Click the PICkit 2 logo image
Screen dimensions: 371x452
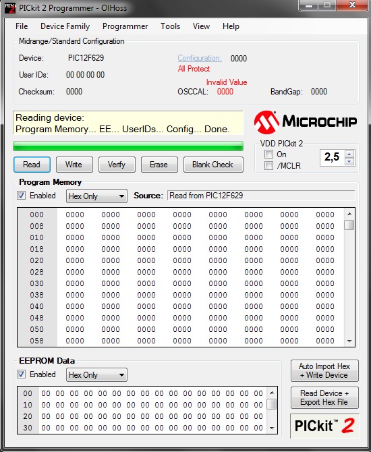[x=324, y=426]
